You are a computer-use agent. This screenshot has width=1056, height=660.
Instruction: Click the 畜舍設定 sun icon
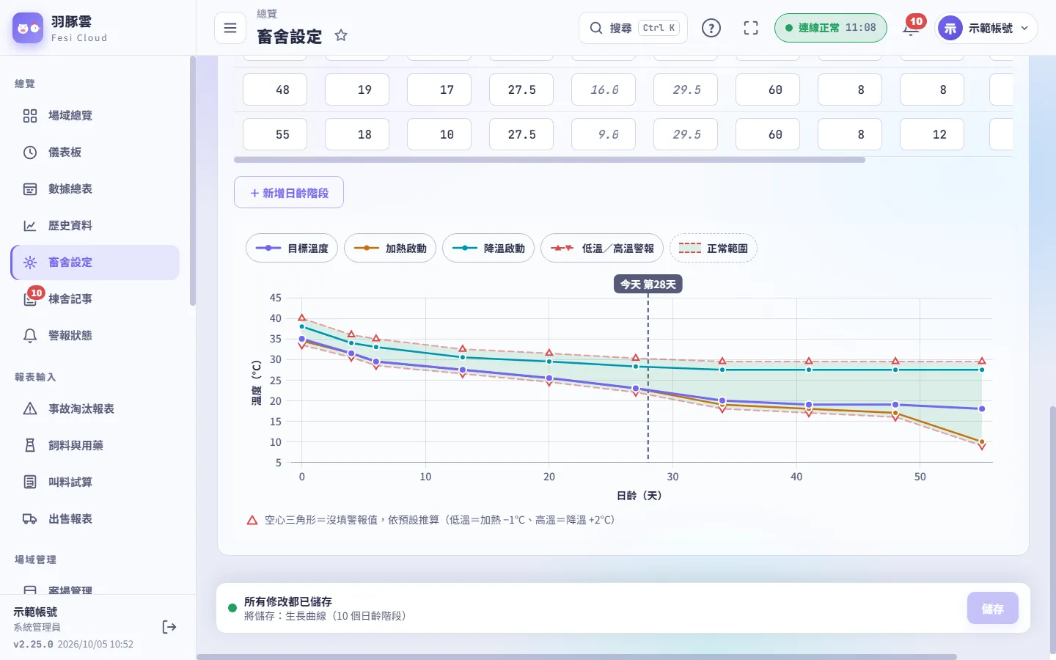(30, 263)
